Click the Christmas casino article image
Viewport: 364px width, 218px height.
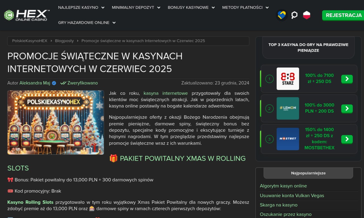(x=56, y=122)
